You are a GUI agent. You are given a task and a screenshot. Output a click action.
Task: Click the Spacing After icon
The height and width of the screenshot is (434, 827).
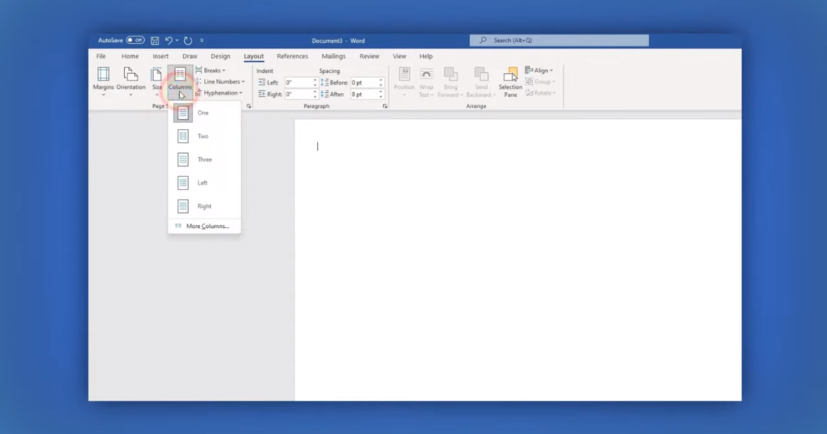(x=325, y=94)
